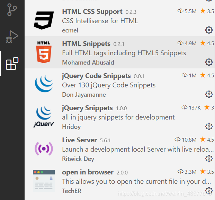
Task: Click publisher name Ritwick Dey
Action: pos(78,159)
